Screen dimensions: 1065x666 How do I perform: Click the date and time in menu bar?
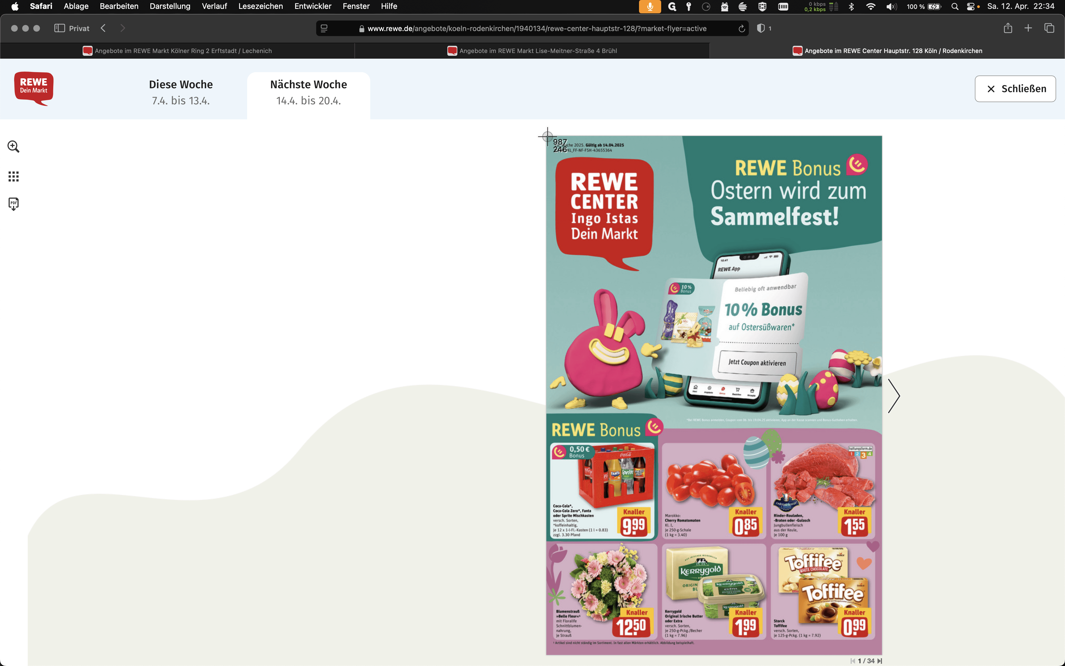point(1021,6)
